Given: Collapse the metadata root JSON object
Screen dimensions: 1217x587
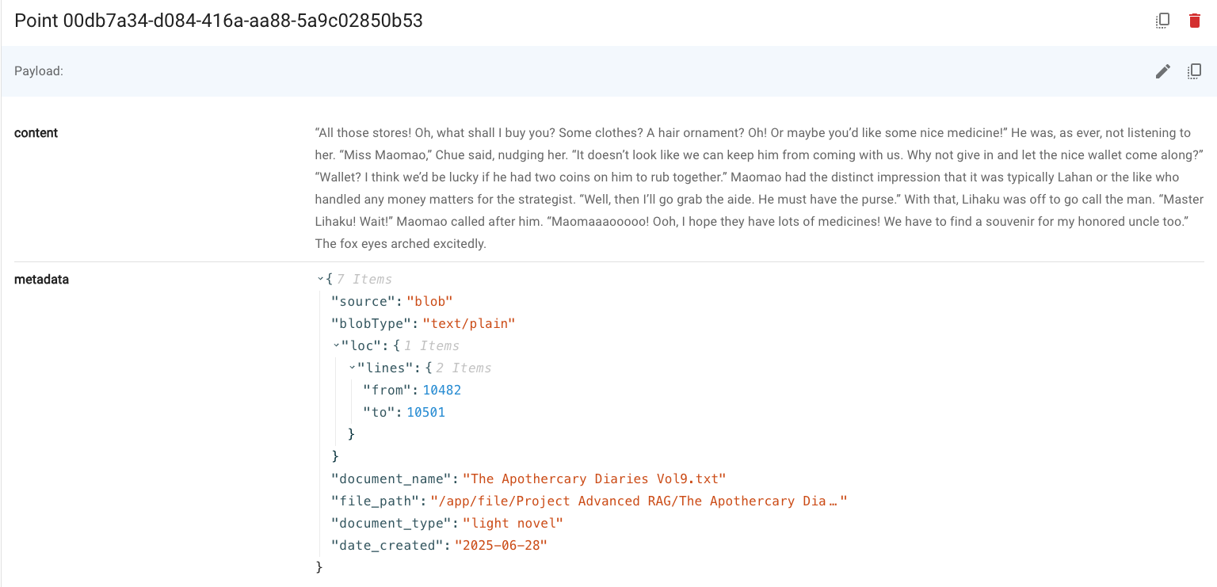Looking at the screenshot, I should [x=320, y=279].
